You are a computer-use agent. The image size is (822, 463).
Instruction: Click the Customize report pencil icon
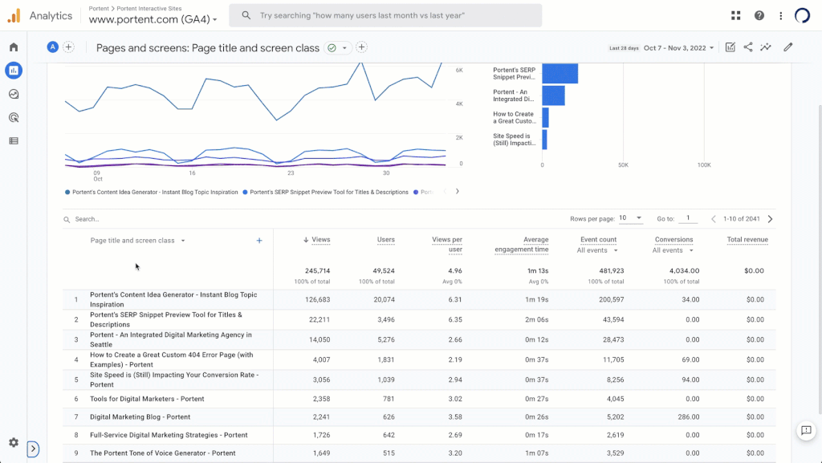pyautogui.click(x=788, y=47)
